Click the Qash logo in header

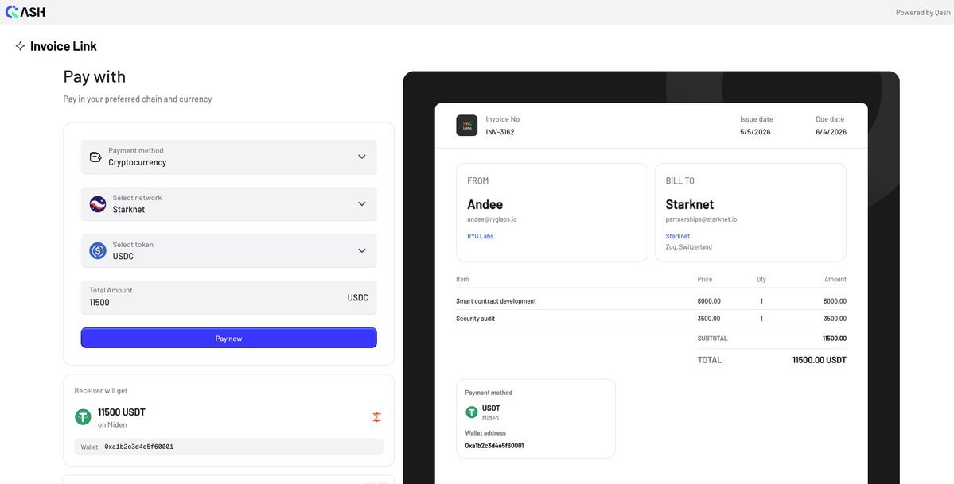(25, 12)
